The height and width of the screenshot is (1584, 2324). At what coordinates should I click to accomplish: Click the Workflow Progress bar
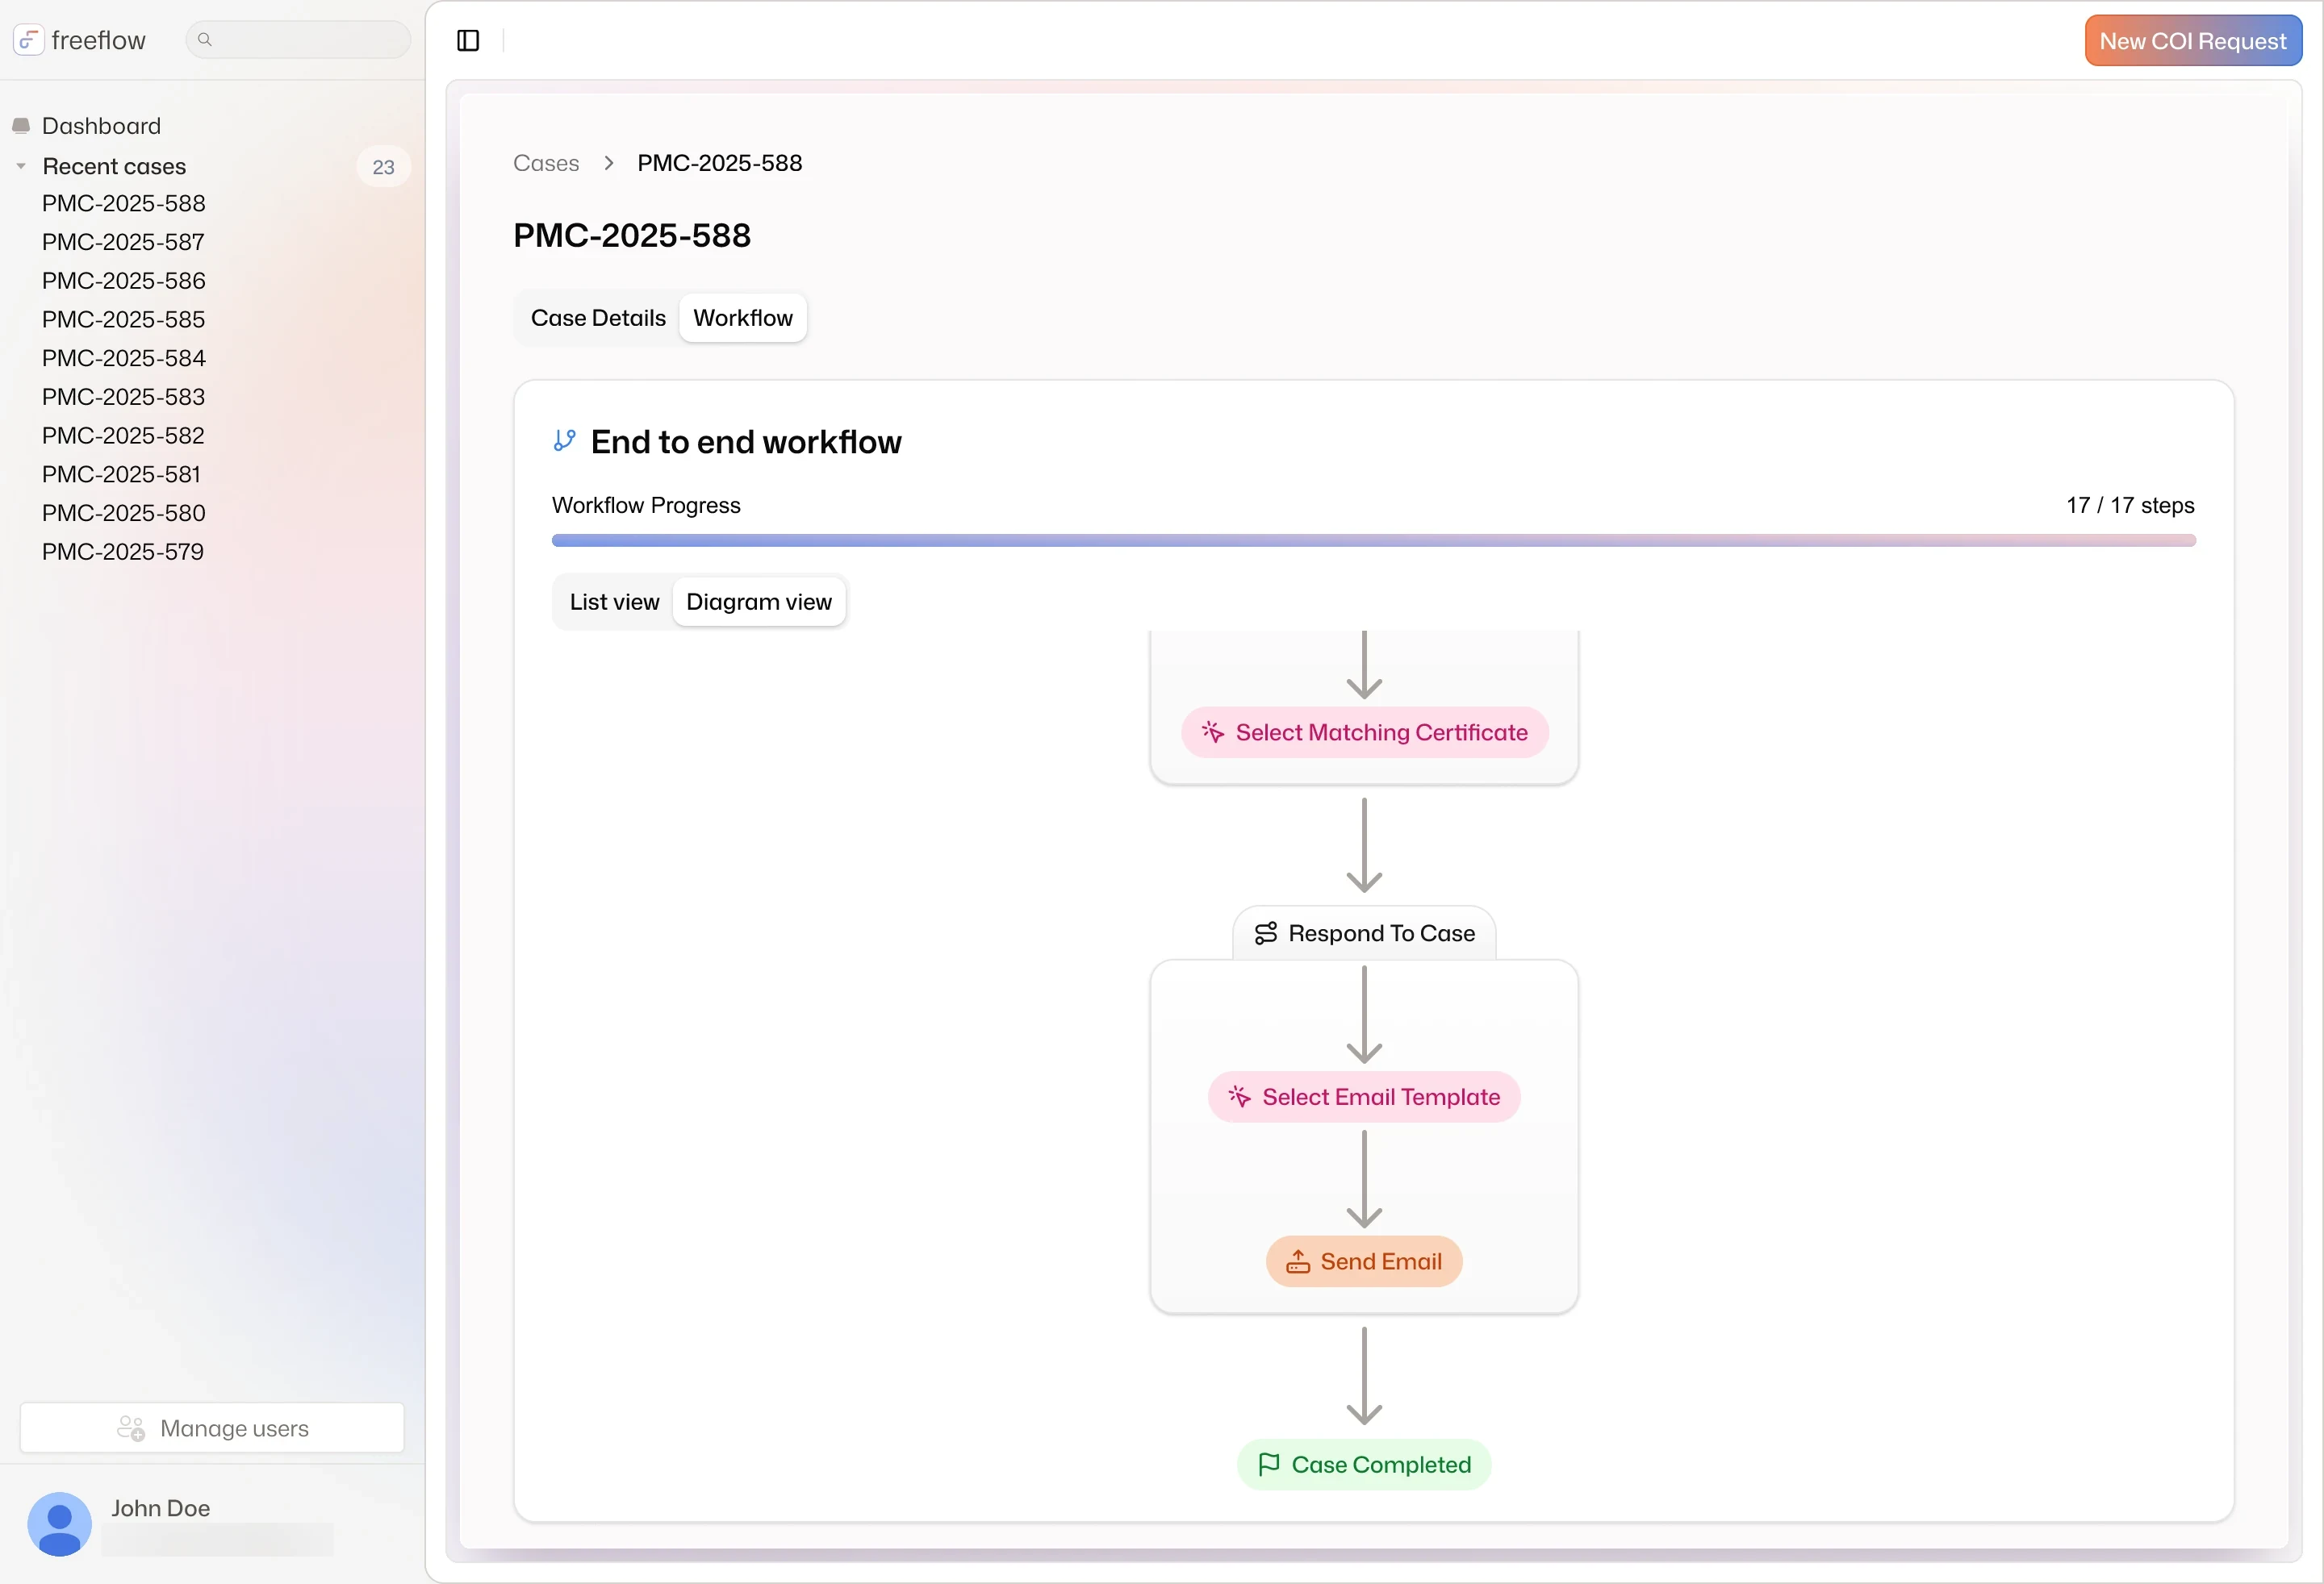click(1374, 540)
